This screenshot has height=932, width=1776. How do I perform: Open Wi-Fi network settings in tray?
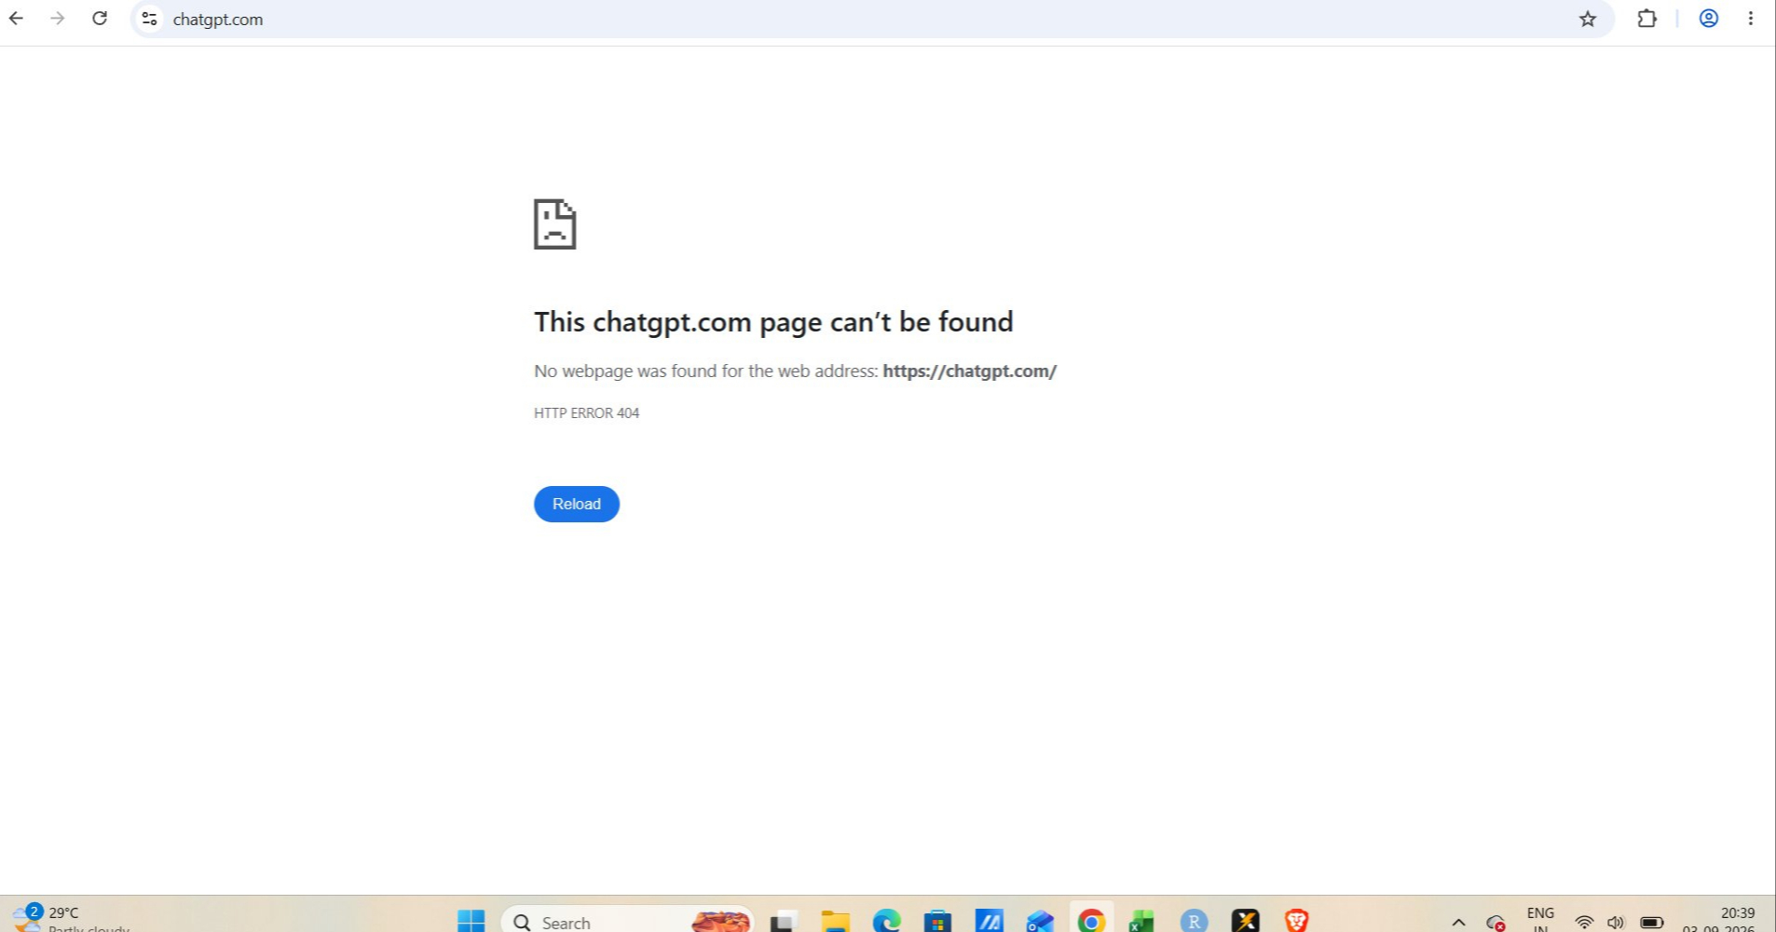(x=1584, y=922)
